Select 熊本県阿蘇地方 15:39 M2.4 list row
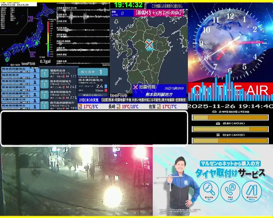The image size is (273, 218). coord(20,70)
